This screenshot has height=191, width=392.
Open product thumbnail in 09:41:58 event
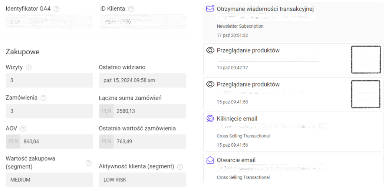coord(366,94)
